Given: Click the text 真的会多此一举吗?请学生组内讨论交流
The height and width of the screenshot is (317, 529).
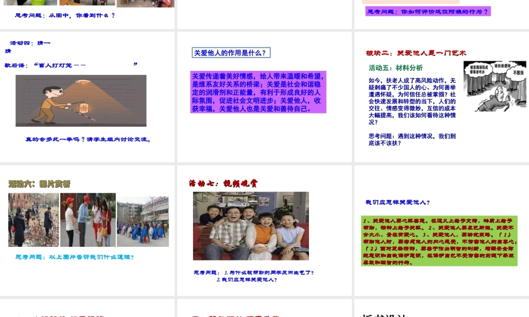Looking at the screenshot, I should coord(88,139).
